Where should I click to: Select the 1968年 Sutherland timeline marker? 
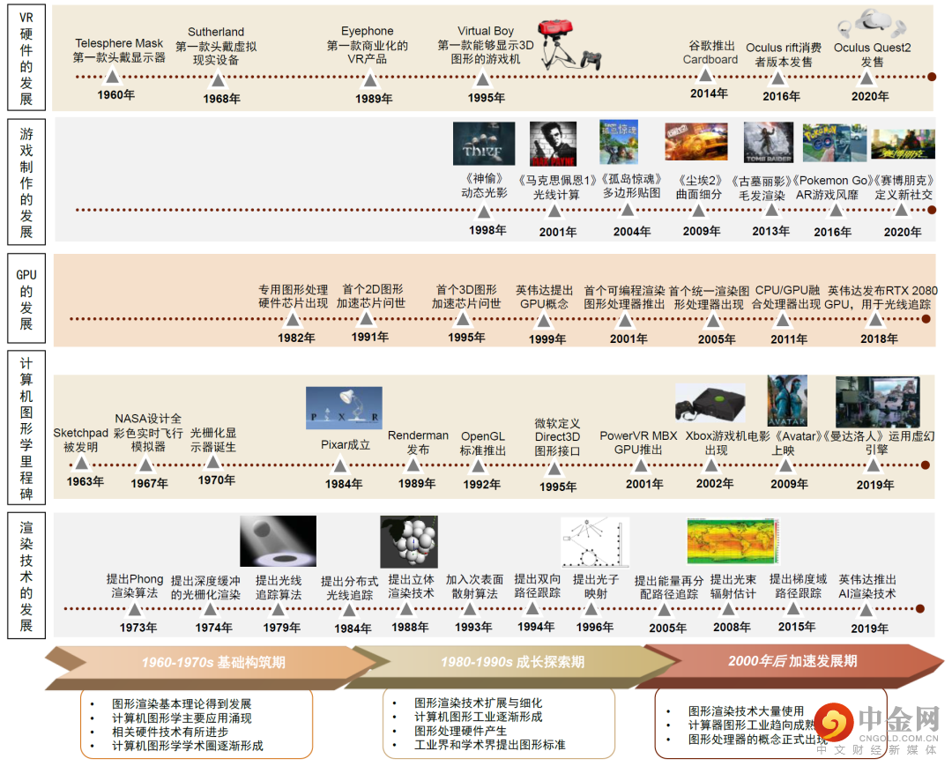pyautogui.click(x=218, y=78)
